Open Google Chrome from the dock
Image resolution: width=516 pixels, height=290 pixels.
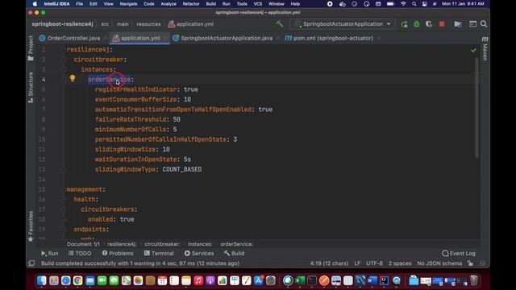click(x=77, y=280)
